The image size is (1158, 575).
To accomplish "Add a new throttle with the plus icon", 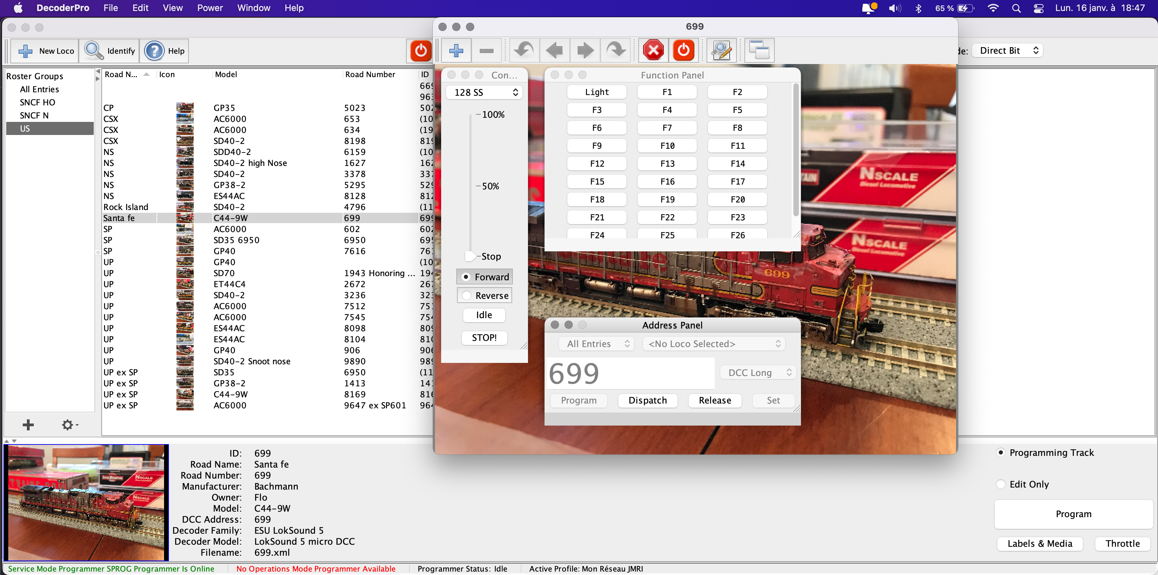I will [456, 50].
